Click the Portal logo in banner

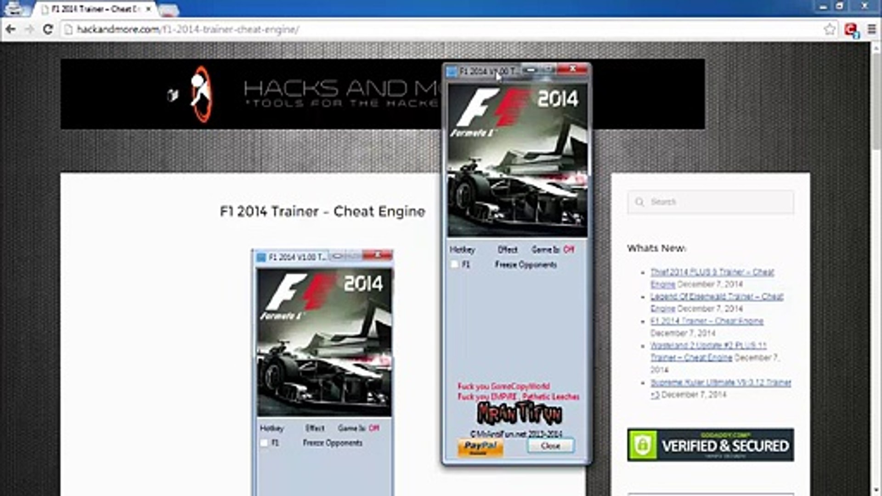(201, 94)
